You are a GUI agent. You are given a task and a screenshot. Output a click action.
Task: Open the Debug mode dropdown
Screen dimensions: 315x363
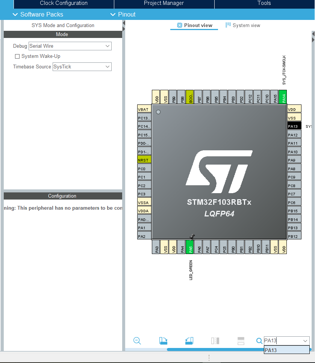click(x=70, y=46)
